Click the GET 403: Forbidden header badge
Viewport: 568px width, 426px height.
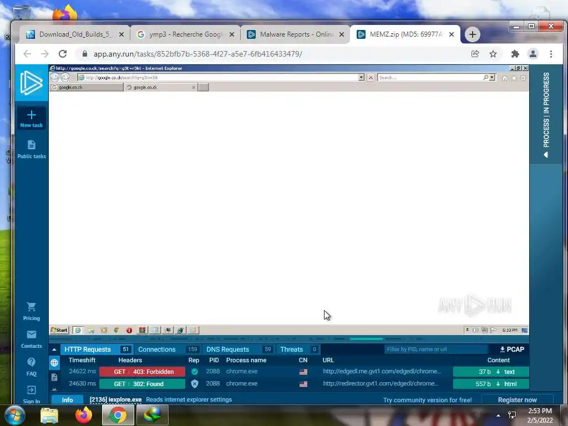coord(143,372)
